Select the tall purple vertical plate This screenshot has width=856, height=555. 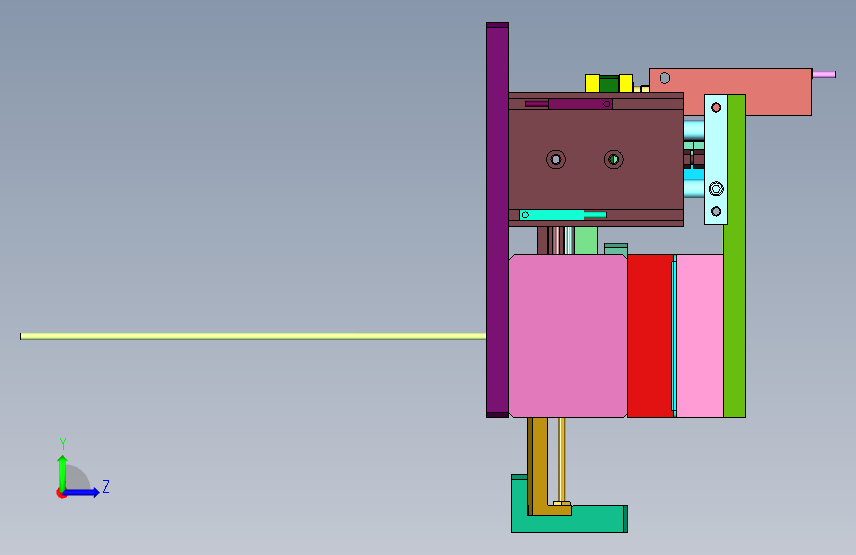point(498,219)
